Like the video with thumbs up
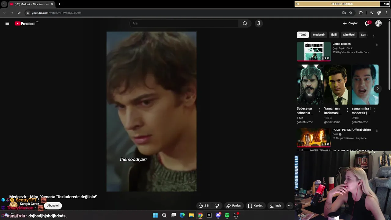Image resolution: width=391 pixels, height=220 pixels. click(x=203, y=206)
